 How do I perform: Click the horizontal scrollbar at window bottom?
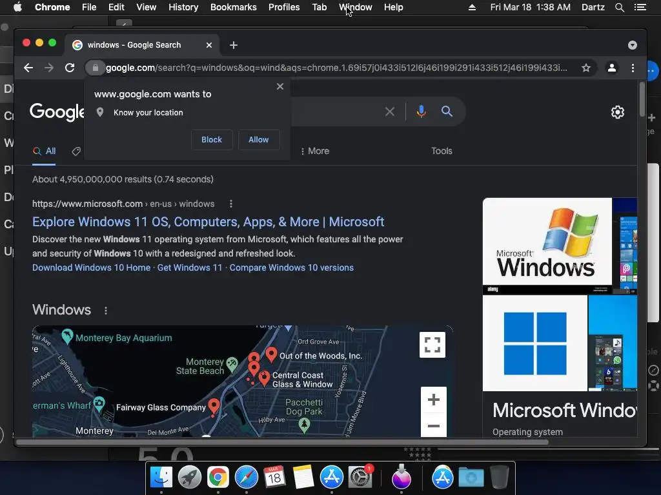(x=283, y=442)
